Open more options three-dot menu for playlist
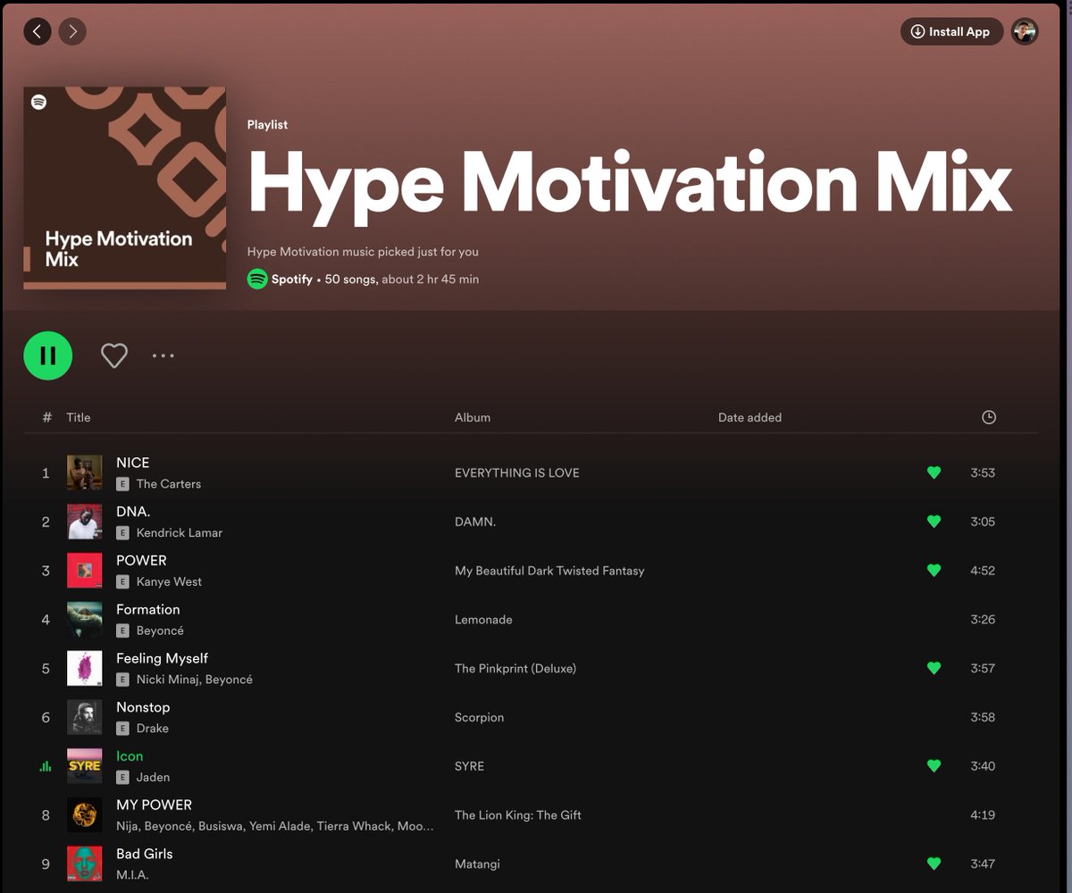This screenshot has width=1072, height=893. tap(163, 355)
